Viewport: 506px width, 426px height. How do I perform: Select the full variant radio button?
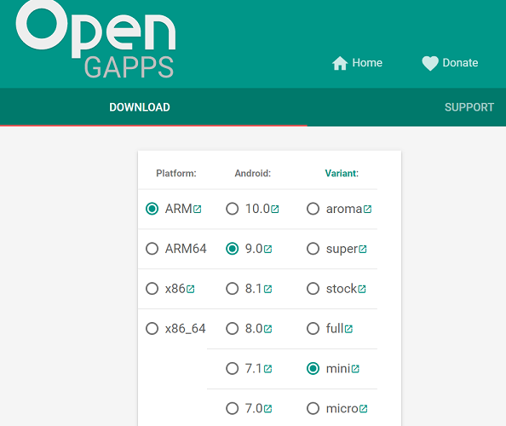pyautogui.click(x=313, y=329)
